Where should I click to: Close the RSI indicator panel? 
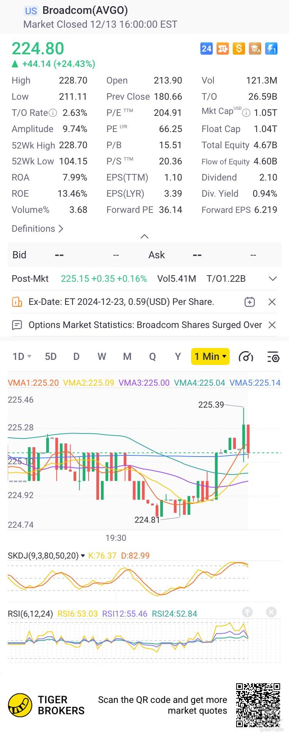pyautogui.click(x=271, y=612)
